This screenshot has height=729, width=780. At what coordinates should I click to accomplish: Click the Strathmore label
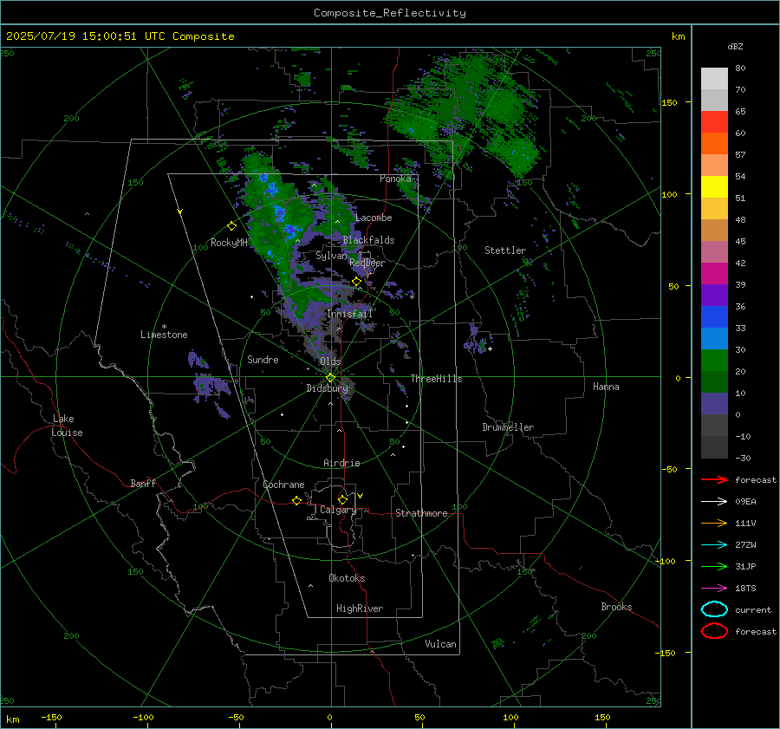click(421, 513)
